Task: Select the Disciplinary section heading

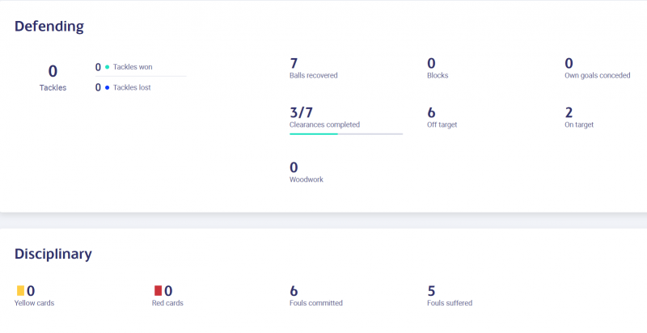Action: tap(53, 254)
